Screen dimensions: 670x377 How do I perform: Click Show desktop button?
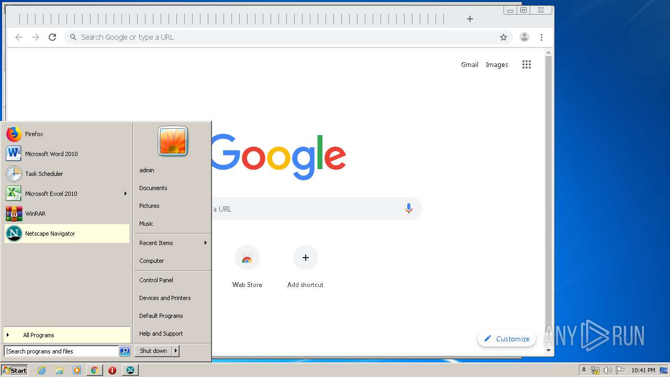tap(664, 370)
